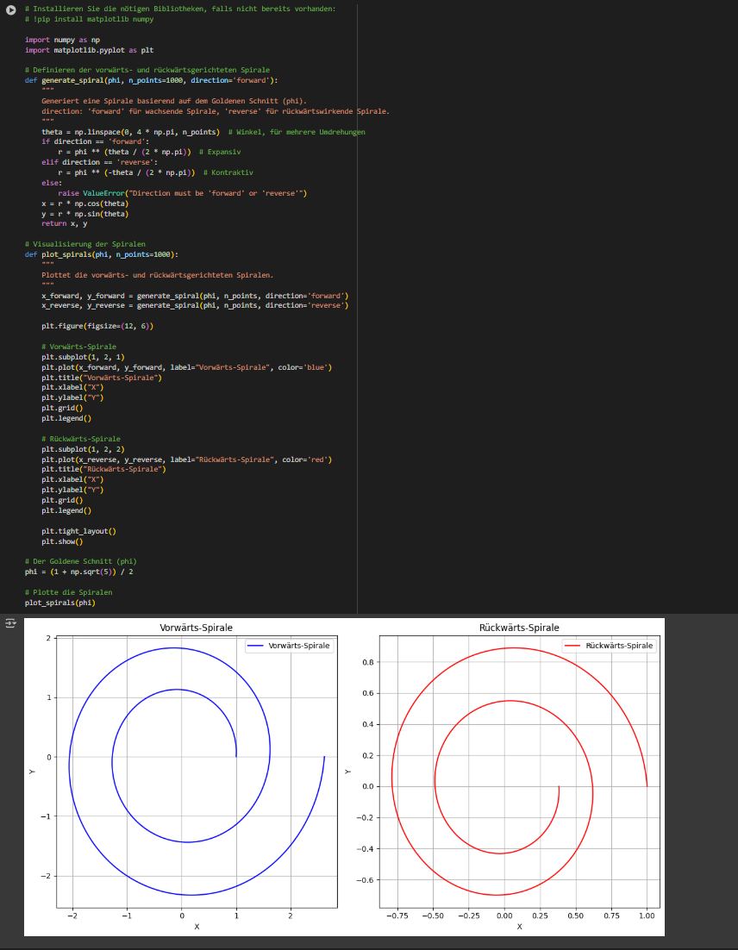The image size is (738, 950).
Task: Click the 'Rückwärts-Spirale' legend label text
Action: pos(618,646)
